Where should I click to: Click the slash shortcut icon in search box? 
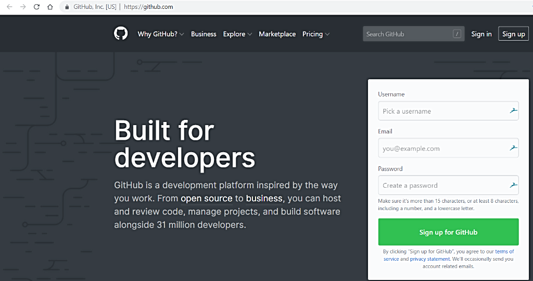click(x=457, y=34)
